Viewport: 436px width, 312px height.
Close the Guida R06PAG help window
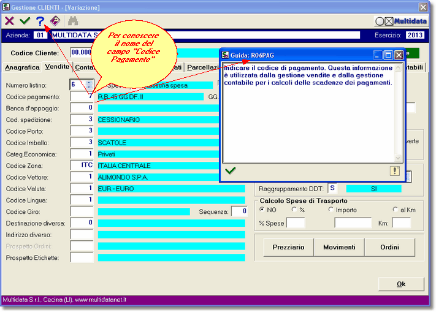399,55
